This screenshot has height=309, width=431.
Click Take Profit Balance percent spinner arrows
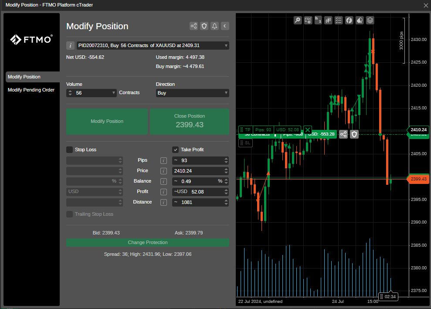(226, 181)
